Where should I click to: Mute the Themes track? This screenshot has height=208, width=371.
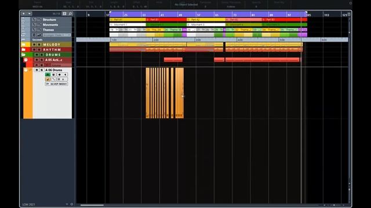click(34, 29)
